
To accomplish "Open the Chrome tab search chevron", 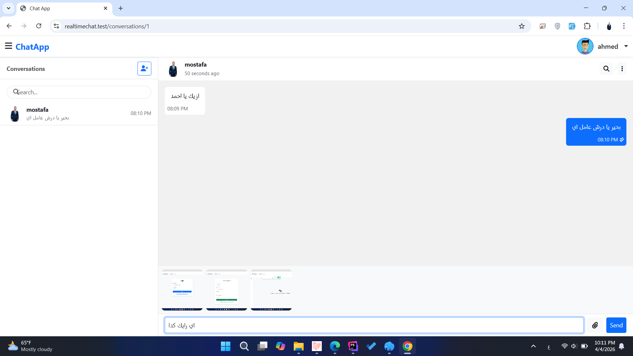I will tap(9, 8).
